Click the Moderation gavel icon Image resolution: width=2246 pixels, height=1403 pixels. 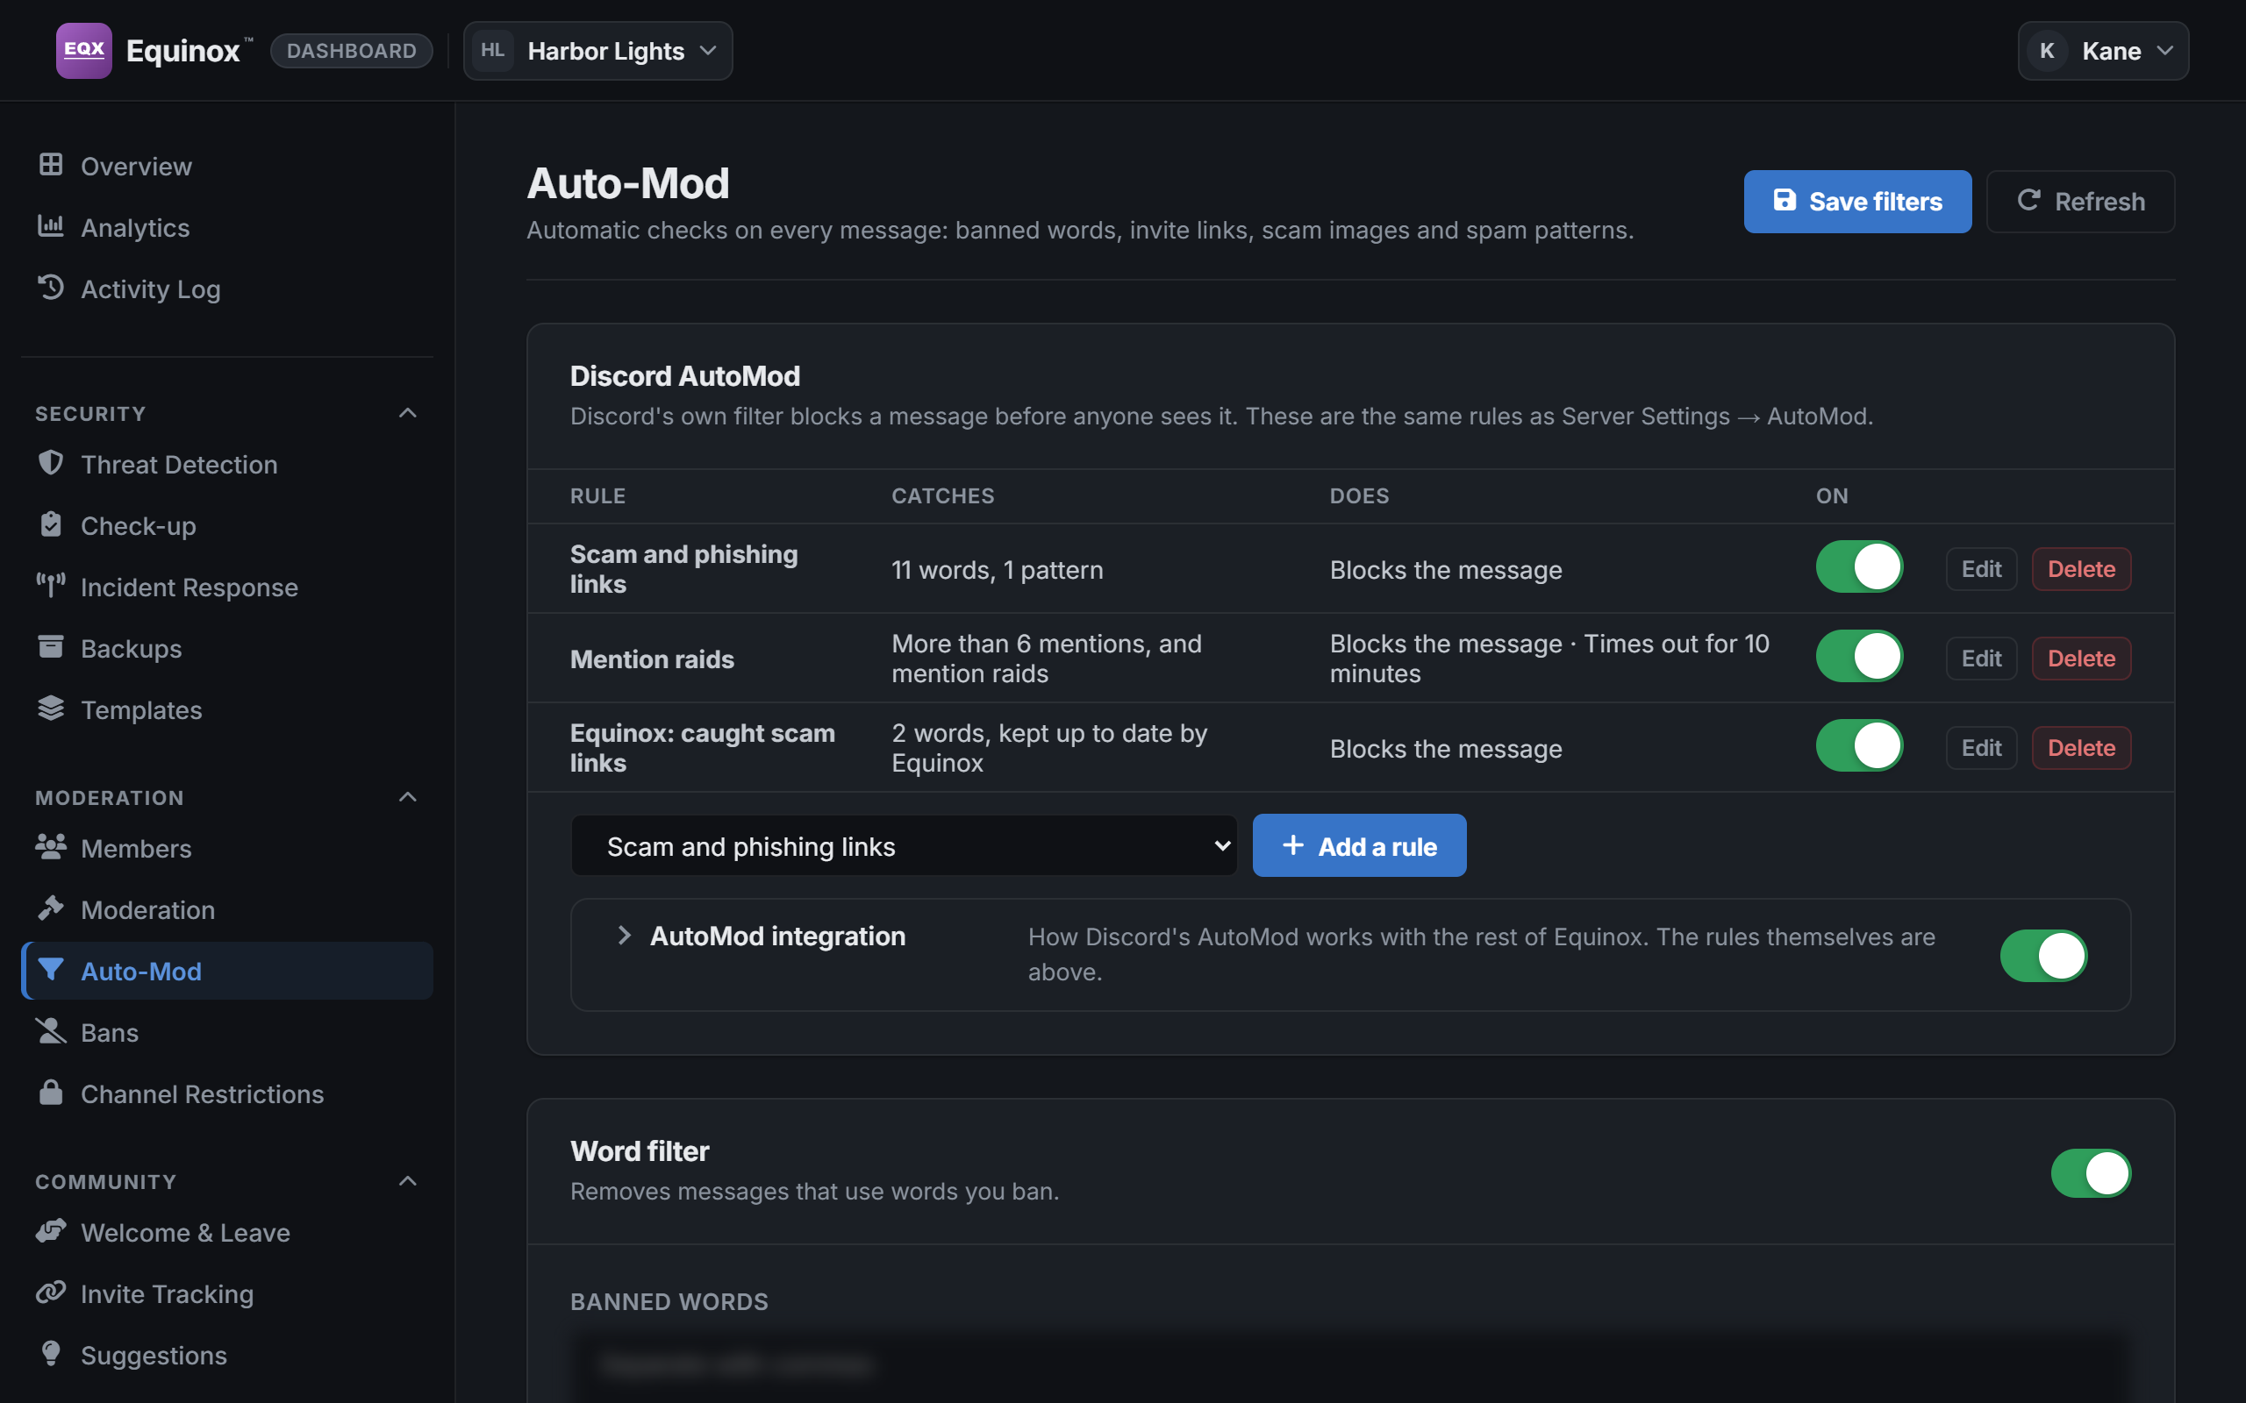[51, 908]
